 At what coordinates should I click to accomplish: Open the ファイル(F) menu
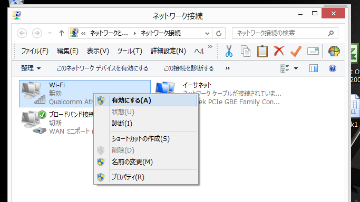tap(35, 51)
